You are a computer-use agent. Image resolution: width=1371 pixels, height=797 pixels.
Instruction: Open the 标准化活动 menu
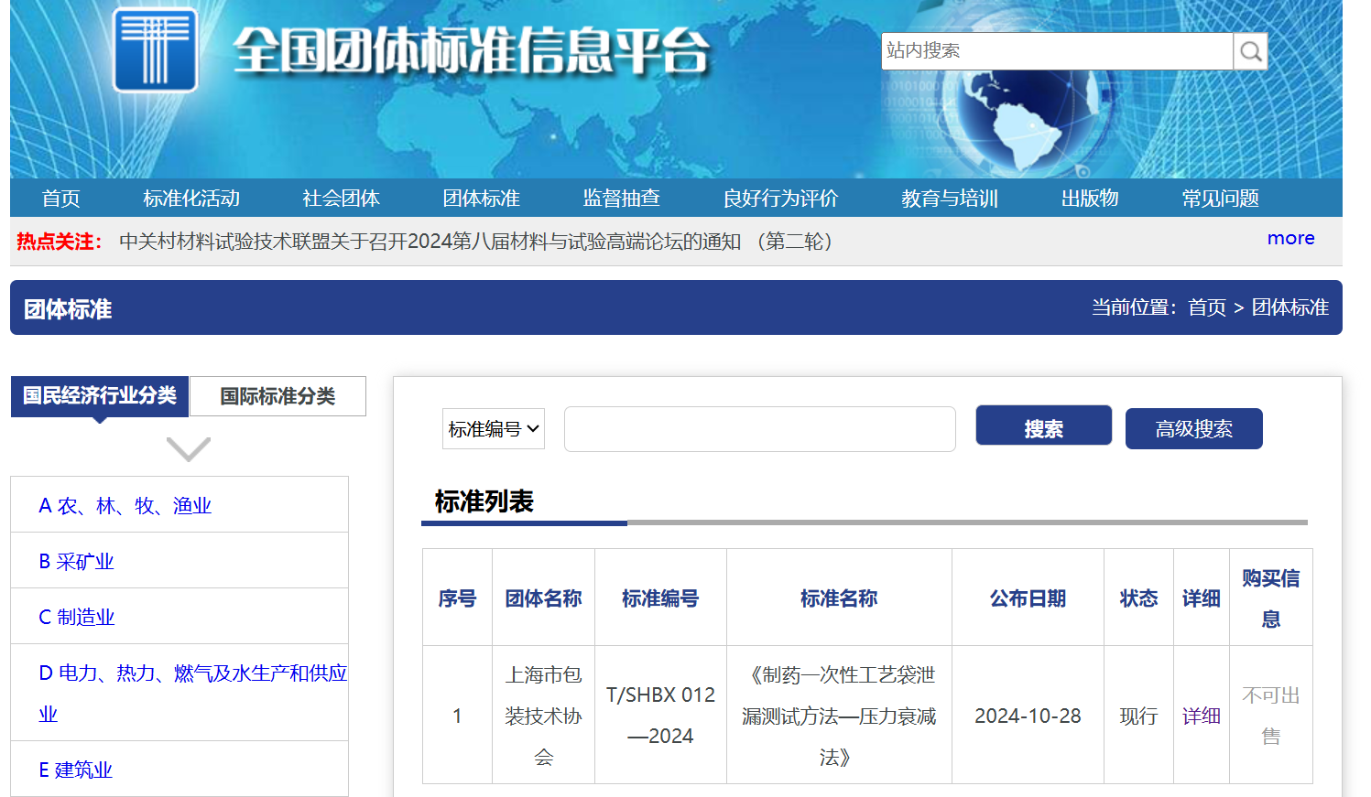point(191,198)
